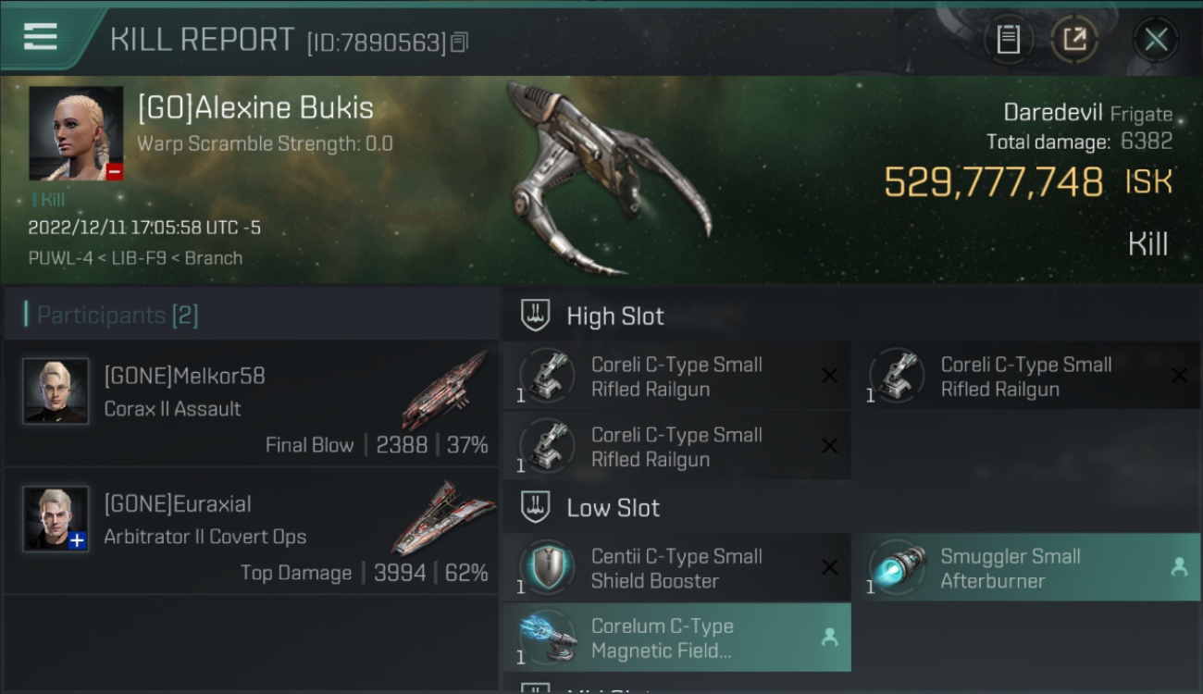The width and height of the screenshot is (1203, 694).
Task: Open Euraxial participant portrait
Action: [x=56, y=518]
